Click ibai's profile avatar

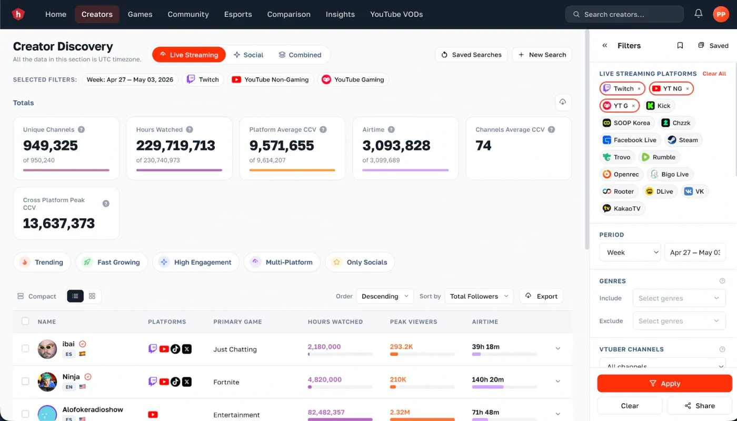pyautogui.click(x=47, y=349)
